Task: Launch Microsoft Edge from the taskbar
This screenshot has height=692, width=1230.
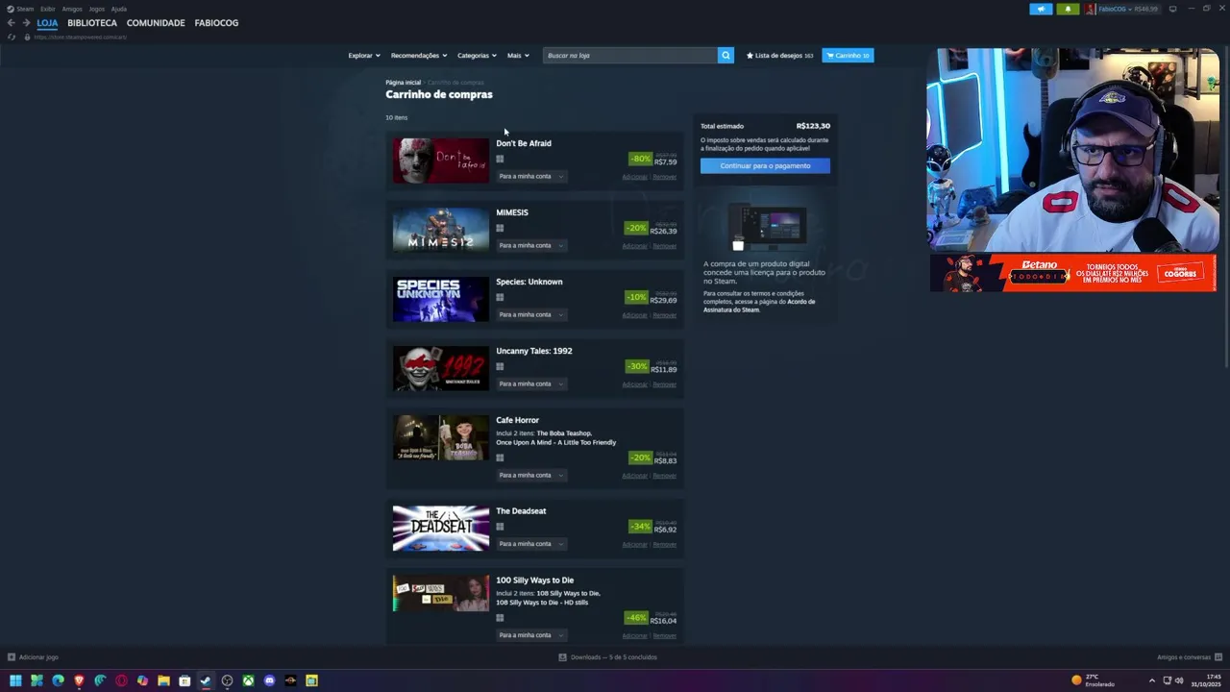Action: (58, 680)
